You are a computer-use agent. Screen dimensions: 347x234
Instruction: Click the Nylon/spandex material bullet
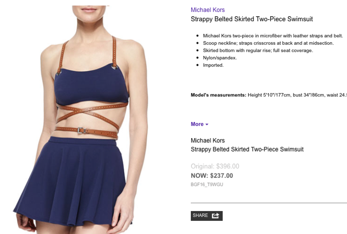click(x=220, y=58)
